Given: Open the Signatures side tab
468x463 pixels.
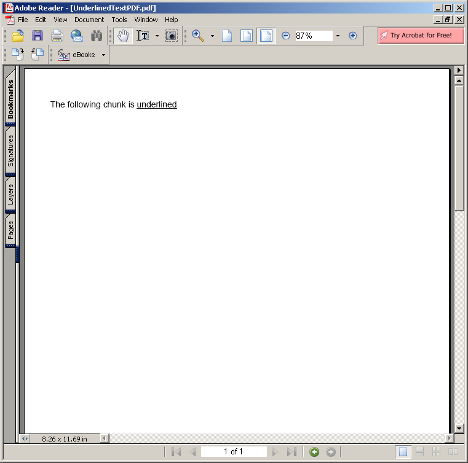Looking at the screenshot, I should tap(10, 150).
